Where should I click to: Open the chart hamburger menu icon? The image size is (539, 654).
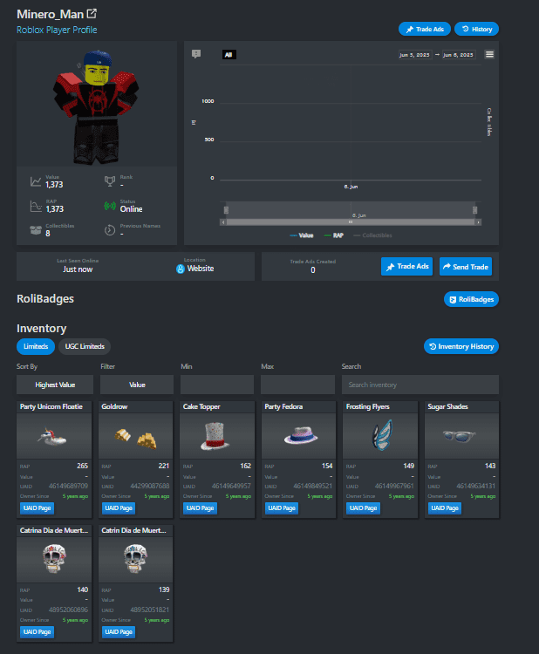pyautogui.click(x=489, y=54)
